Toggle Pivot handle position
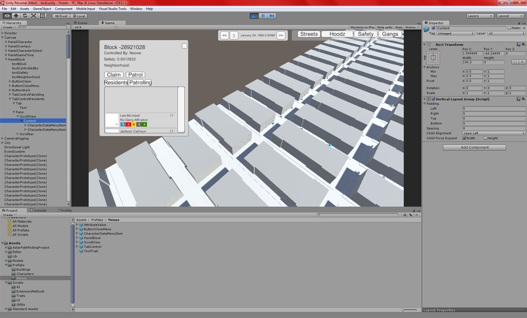 tap(61, 16)
